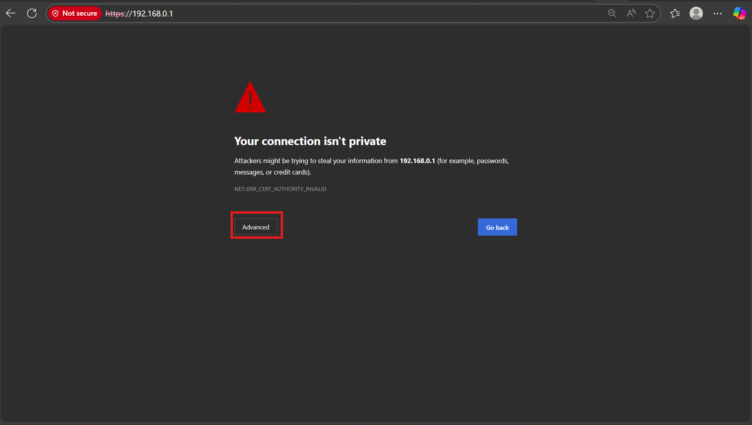Click the Not secure label
Viewport: 752px width, 425px height.
(80, 13)
